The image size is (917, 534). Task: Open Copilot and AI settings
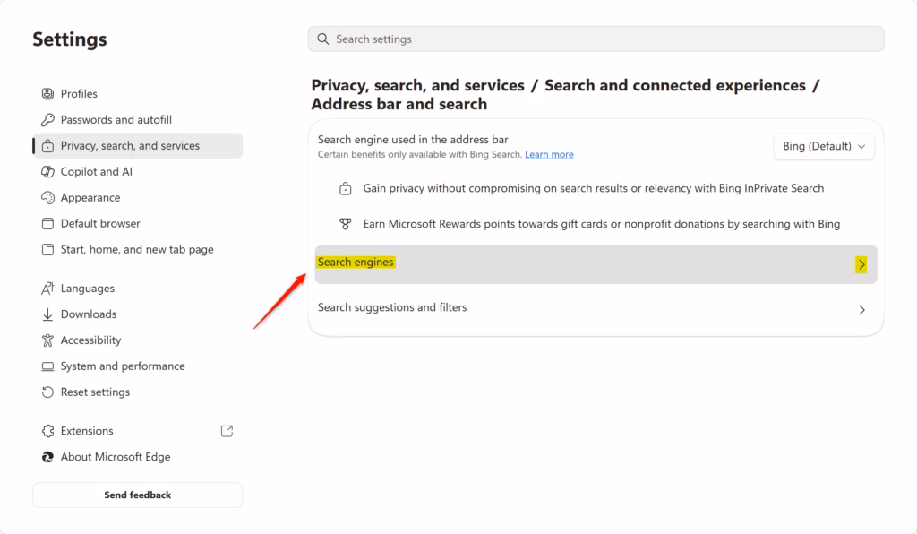click(x=137, y=171)
